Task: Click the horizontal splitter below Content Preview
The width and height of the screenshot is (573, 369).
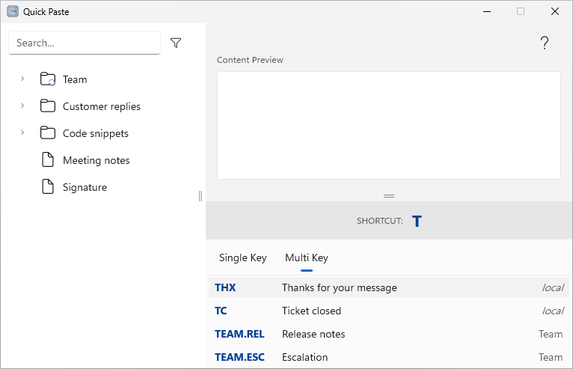Action: click(x=389, y=196)
